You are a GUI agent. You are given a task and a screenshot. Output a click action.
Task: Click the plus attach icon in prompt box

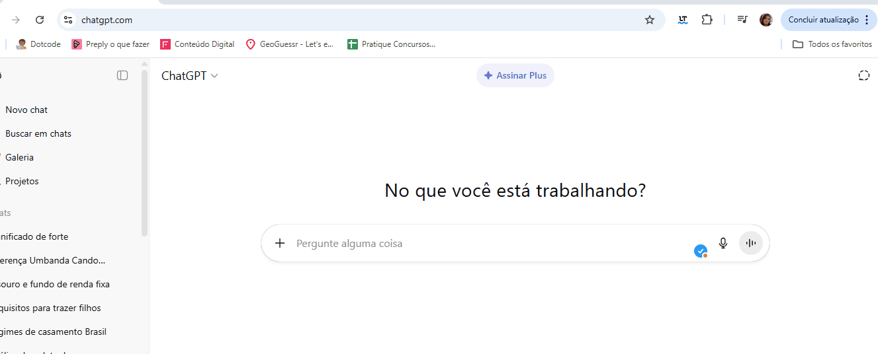tap(280, 243)
